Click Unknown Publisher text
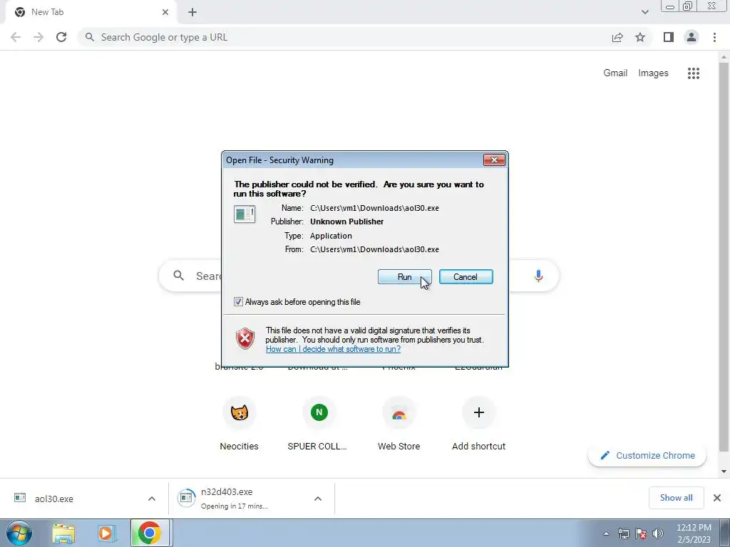The image size is (730, 547). click(347, 222)
